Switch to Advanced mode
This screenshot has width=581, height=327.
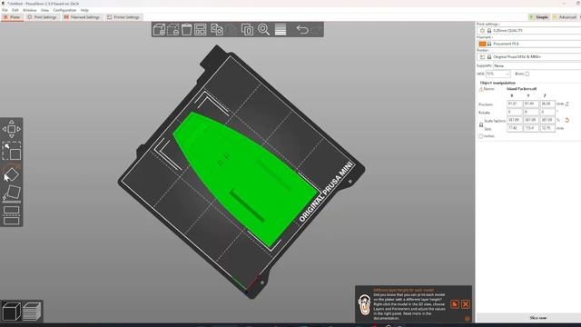point(565,17)
